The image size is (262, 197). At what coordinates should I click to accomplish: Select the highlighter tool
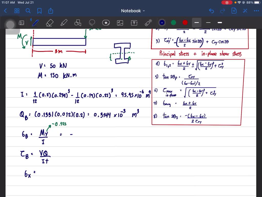[64, 23]
